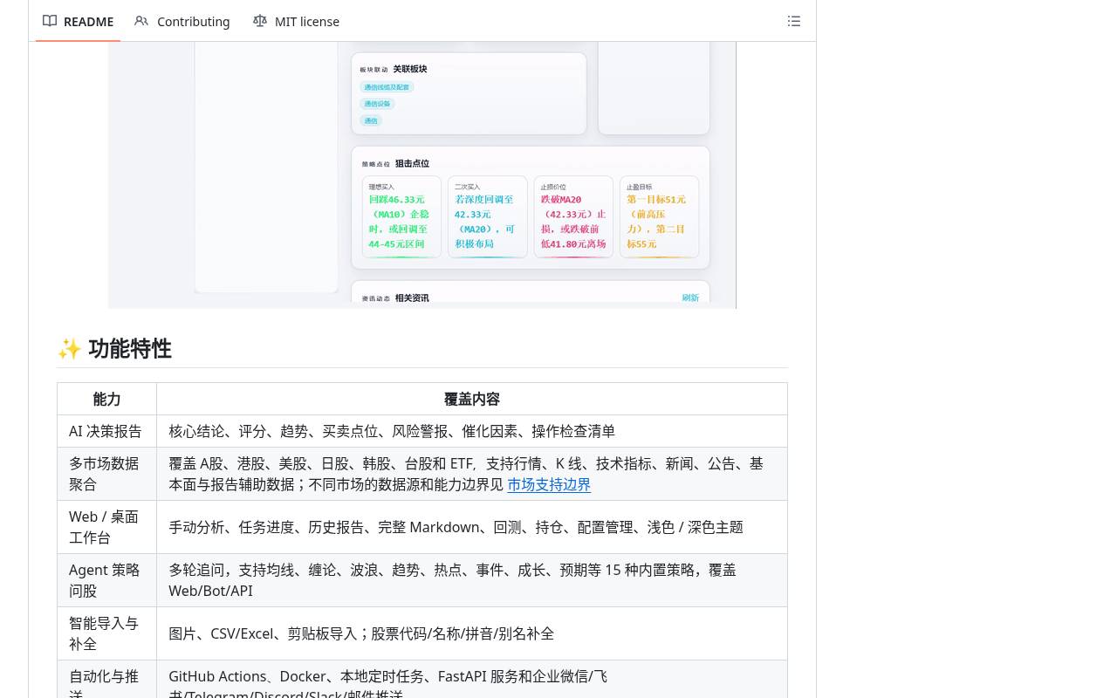Open the outline list icon
1117x698 pixels.
coord(794,21)
